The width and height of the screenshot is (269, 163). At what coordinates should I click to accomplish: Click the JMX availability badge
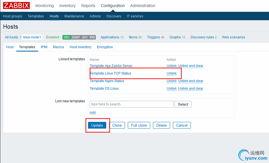(85, 37)
